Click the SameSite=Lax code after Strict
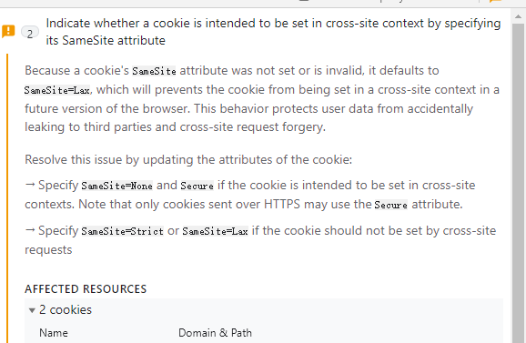The image size is (526, 343). [x=216, y=231]
